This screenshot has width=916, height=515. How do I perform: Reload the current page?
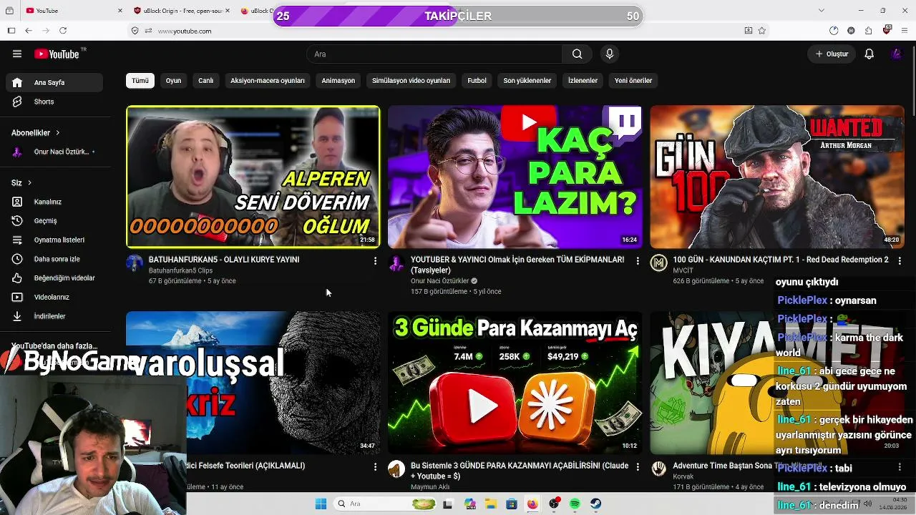click(63, 31)
